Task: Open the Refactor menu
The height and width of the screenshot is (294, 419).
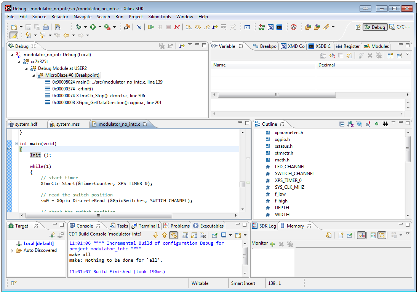Action: point(60,17)
